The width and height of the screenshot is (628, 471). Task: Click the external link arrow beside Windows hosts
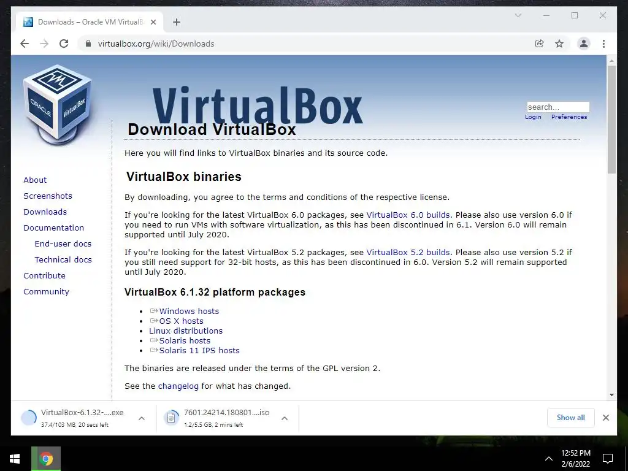point(154,311)
